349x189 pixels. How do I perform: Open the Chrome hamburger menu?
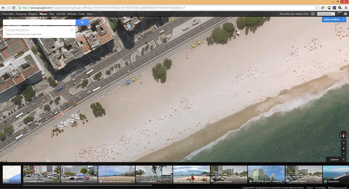pyautogui.click(x=345, y=7)
